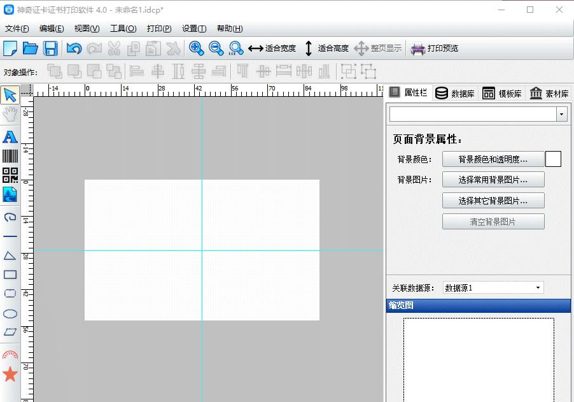574x402 pixels.
Task: Select the text tool A
Action: 10,137
